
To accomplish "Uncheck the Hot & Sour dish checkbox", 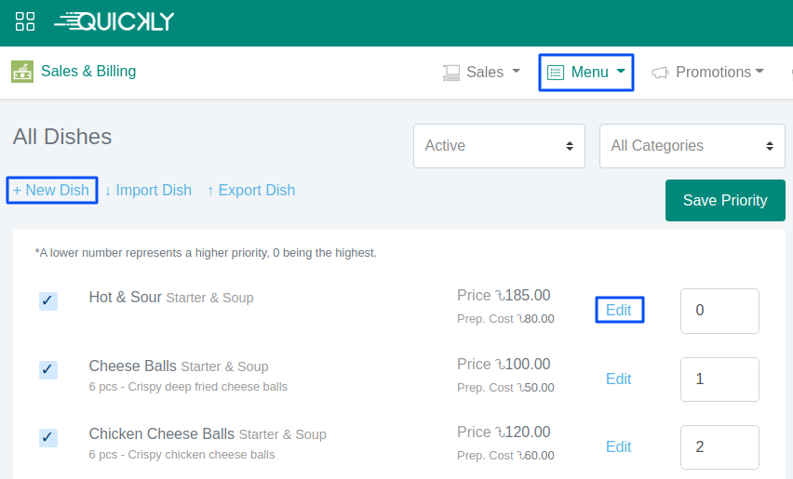I will point(48,300).
